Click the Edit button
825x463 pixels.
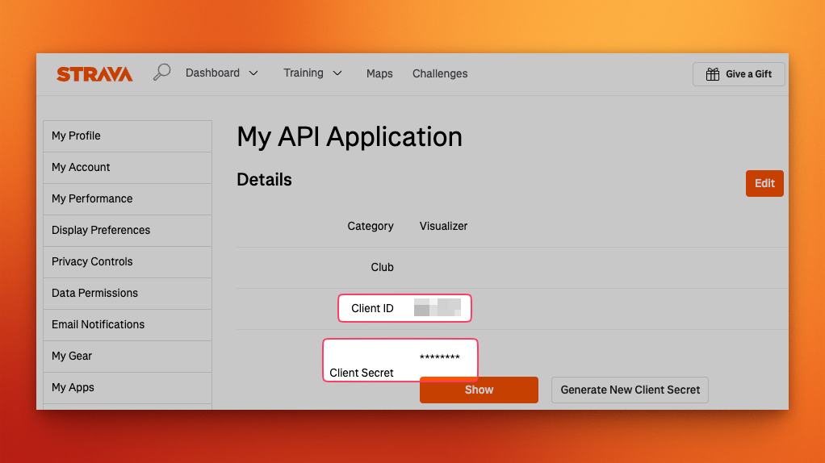tap(764, 183)
